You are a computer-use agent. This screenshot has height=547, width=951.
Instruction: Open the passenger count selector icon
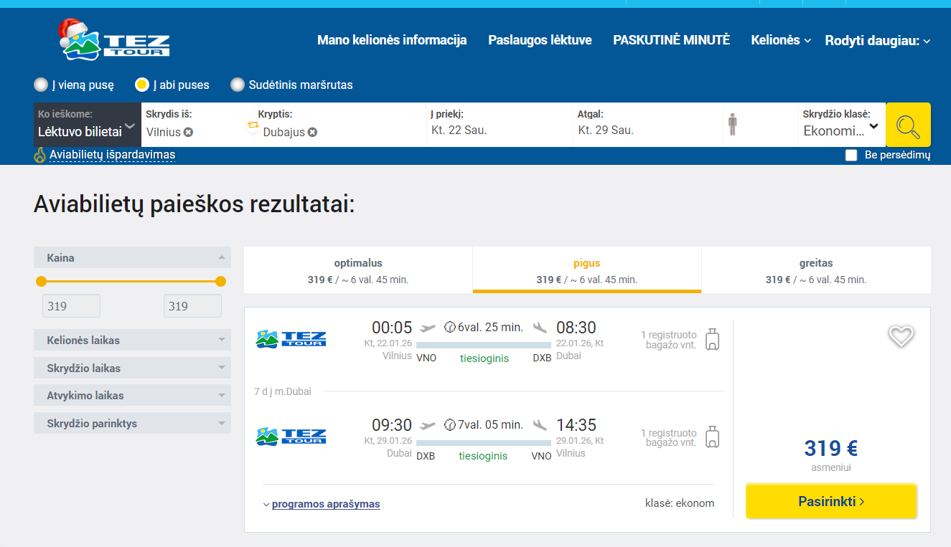click(x=732, y=125)
